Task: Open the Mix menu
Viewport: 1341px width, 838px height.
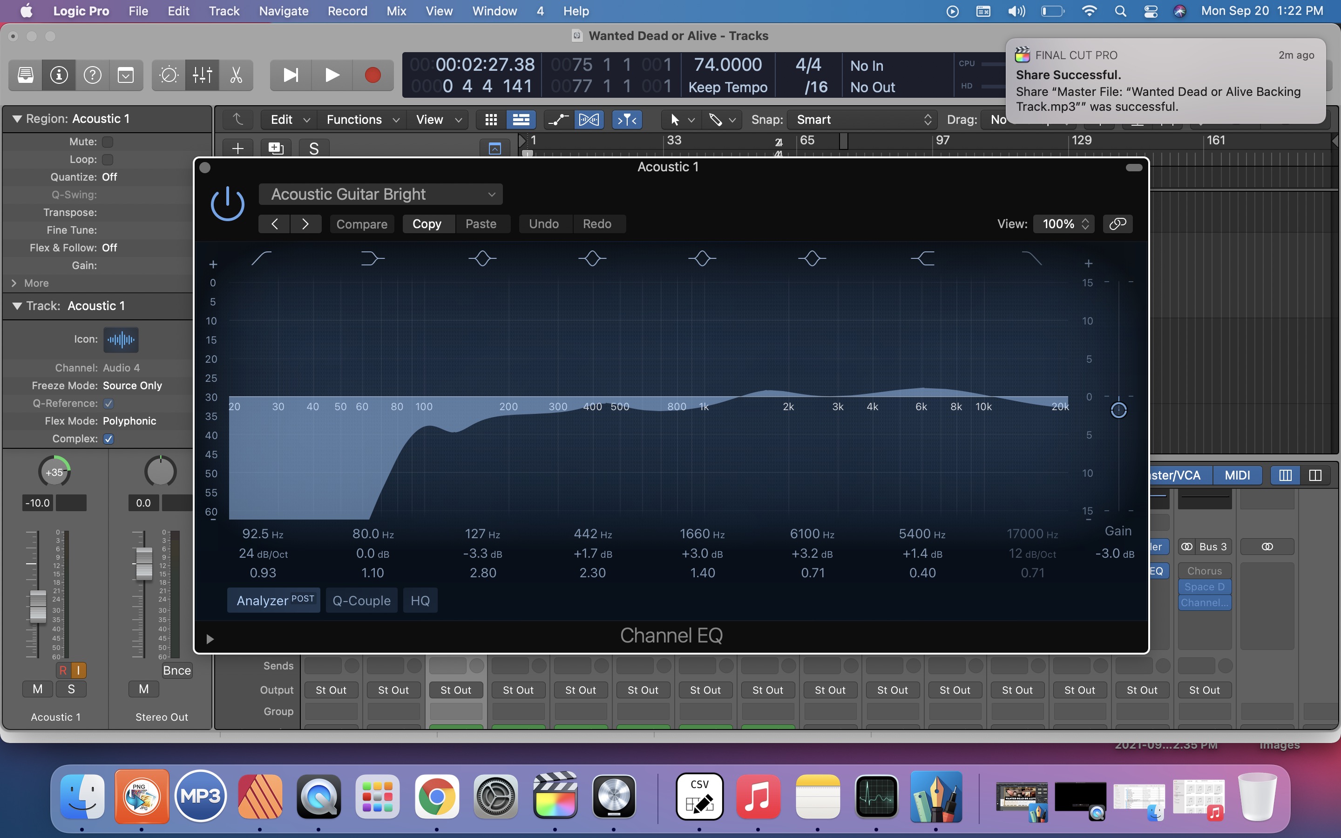Action: pos(396,11)
